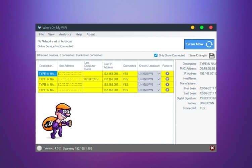
Task: Open the File menu
Action: tap(41, 34)
